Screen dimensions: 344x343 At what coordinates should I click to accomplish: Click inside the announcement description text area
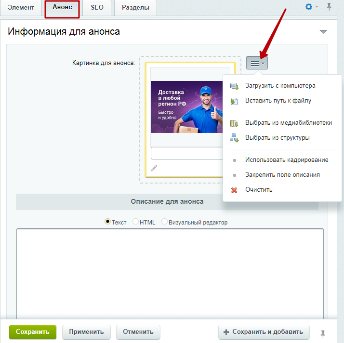(x=170, y=274)
